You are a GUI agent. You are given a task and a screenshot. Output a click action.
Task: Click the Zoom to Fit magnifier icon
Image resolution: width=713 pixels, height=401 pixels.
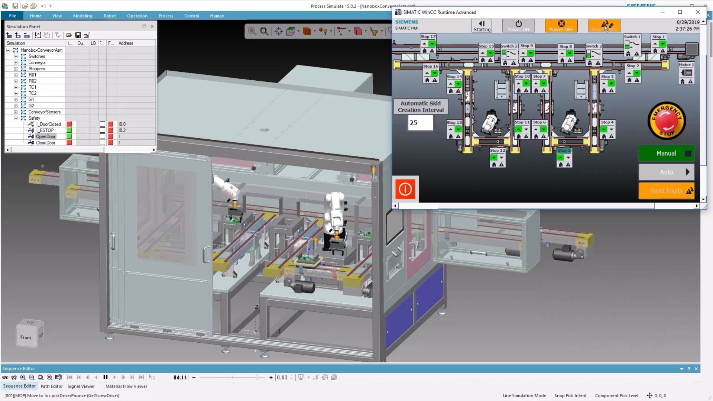tap(264, 31)
